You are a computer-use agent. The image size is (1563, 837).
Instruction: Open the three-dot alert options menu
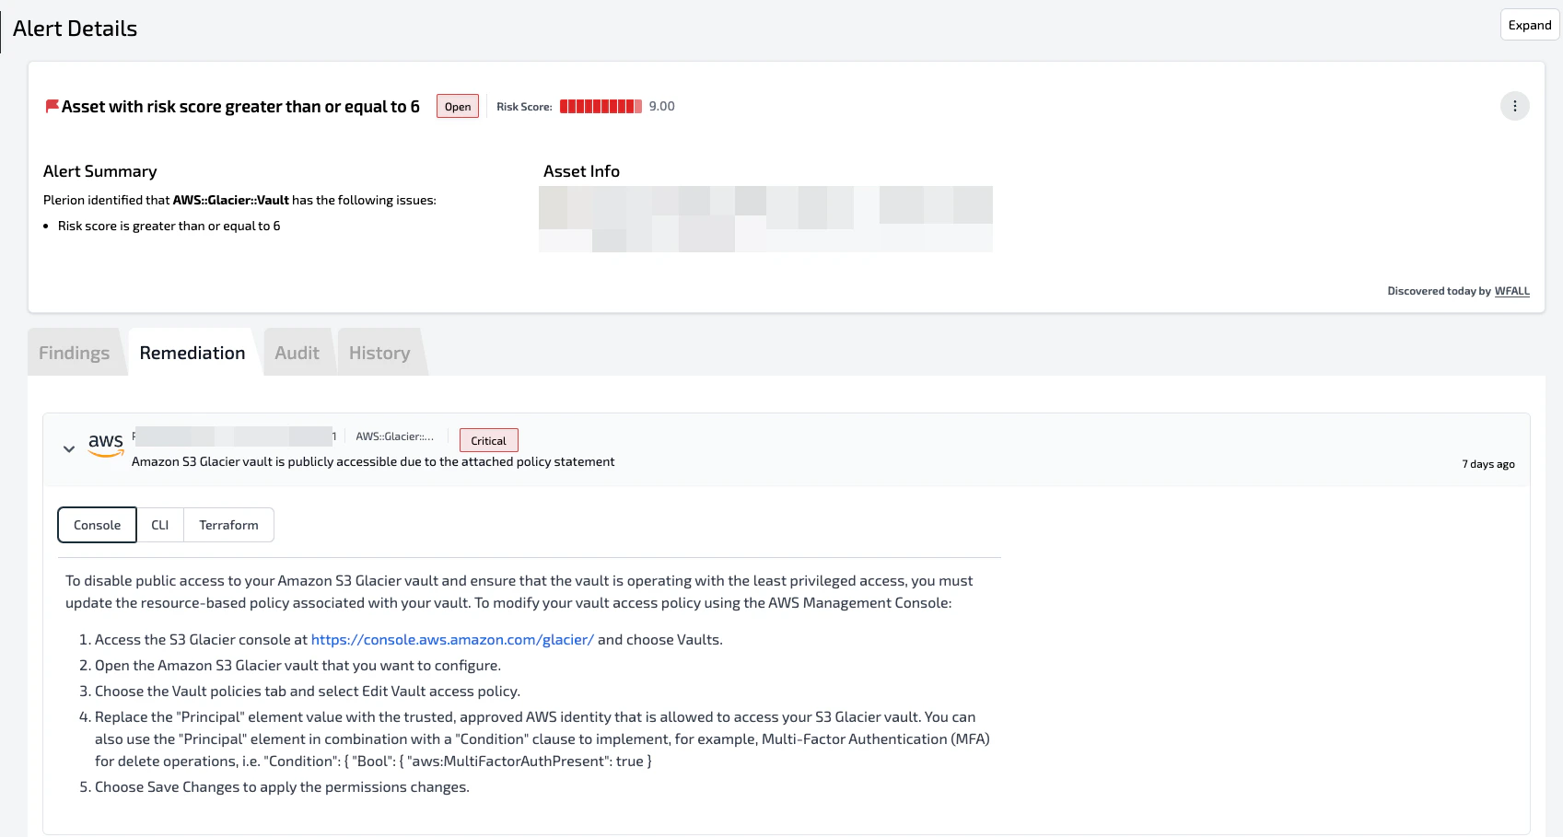tap(1514, 106)
